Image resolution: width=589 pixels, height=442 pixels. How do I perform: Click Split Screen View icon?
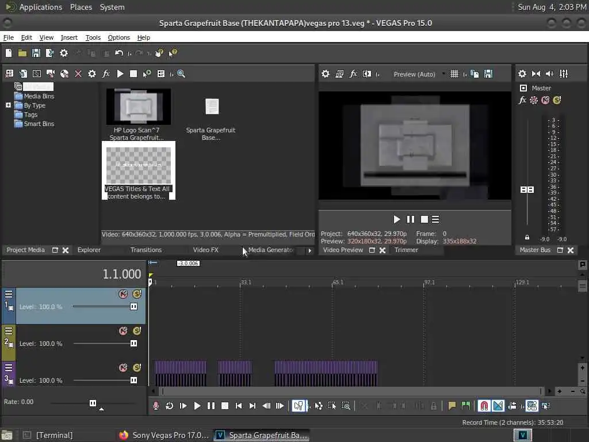pos(367,74)
